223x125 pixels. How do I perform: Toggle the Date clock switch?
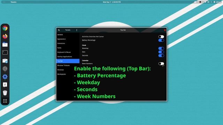(x=161, y=52)
